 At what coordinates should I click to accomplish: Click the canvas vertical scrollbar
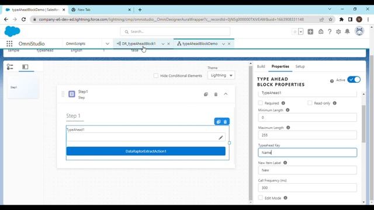[x=251, y=134]
